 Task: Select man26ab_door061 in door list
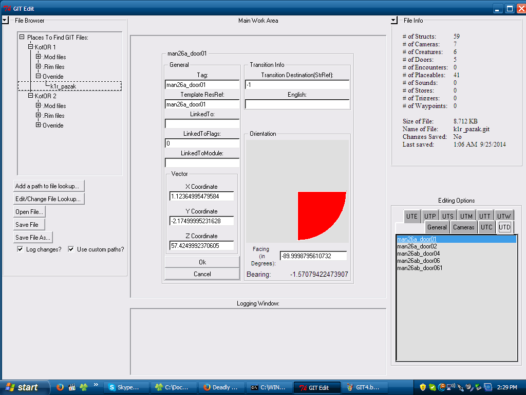[456, 268]
